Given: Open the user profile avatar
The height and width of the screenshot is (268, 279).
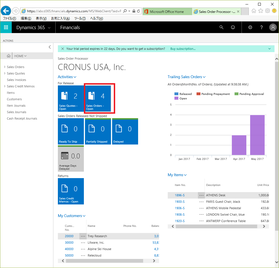Looking at the screenshot, I should coord(273,27).
